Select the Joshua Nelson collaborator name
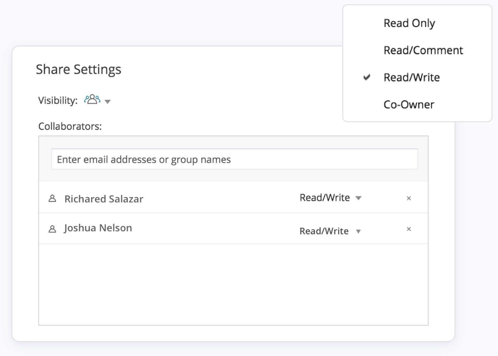The width and height of the screenshot is (498, 356). [98, 228]
